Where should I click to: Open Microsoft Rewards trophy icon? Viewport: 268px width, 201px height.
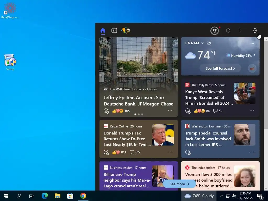(215, 31)
